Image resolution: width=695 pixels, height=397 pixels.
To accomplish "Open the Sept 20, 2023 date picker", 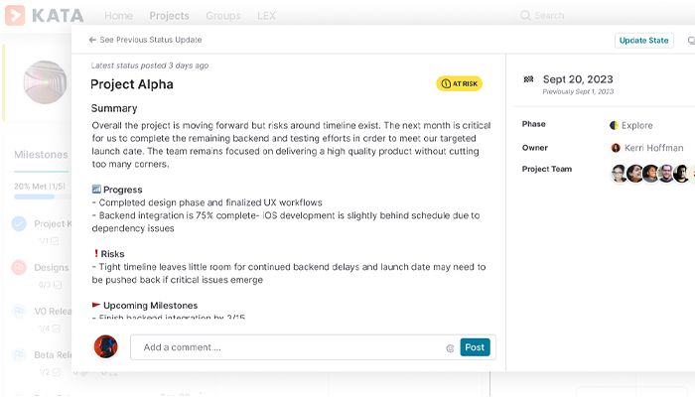I will click(x=578, y=79).
